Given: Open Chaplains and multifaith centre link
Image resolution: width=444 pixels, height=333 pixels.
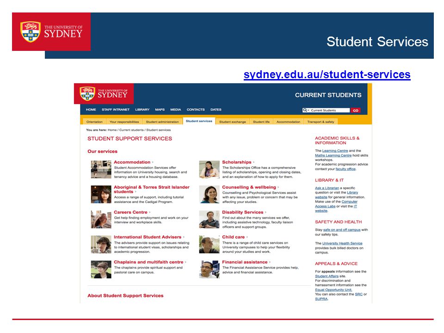Looking at the screenshot, I should (148, 262).
